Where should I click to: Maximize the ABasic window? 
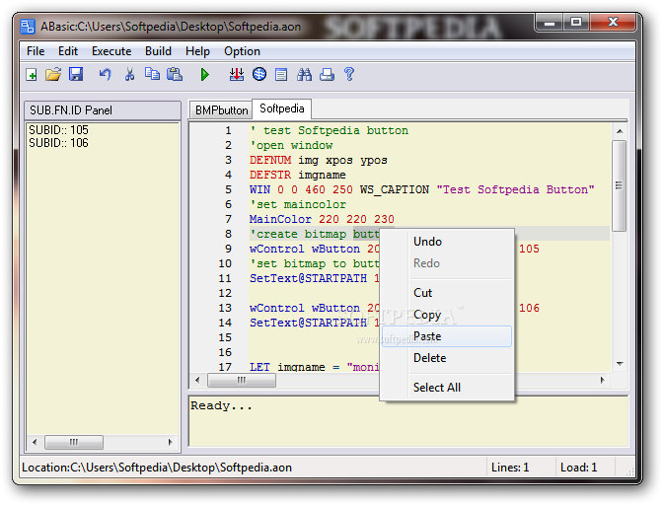(576, 23)
